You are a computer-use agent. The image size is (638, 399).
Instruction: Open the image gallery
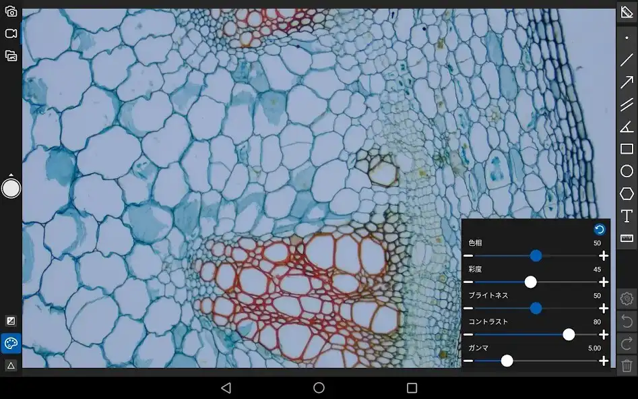point(11,56)
